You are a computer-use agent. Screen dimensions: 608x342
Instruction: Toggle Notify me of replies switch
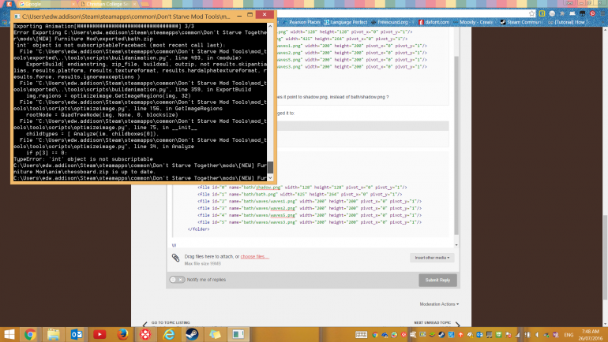click(x=177, y=279)
